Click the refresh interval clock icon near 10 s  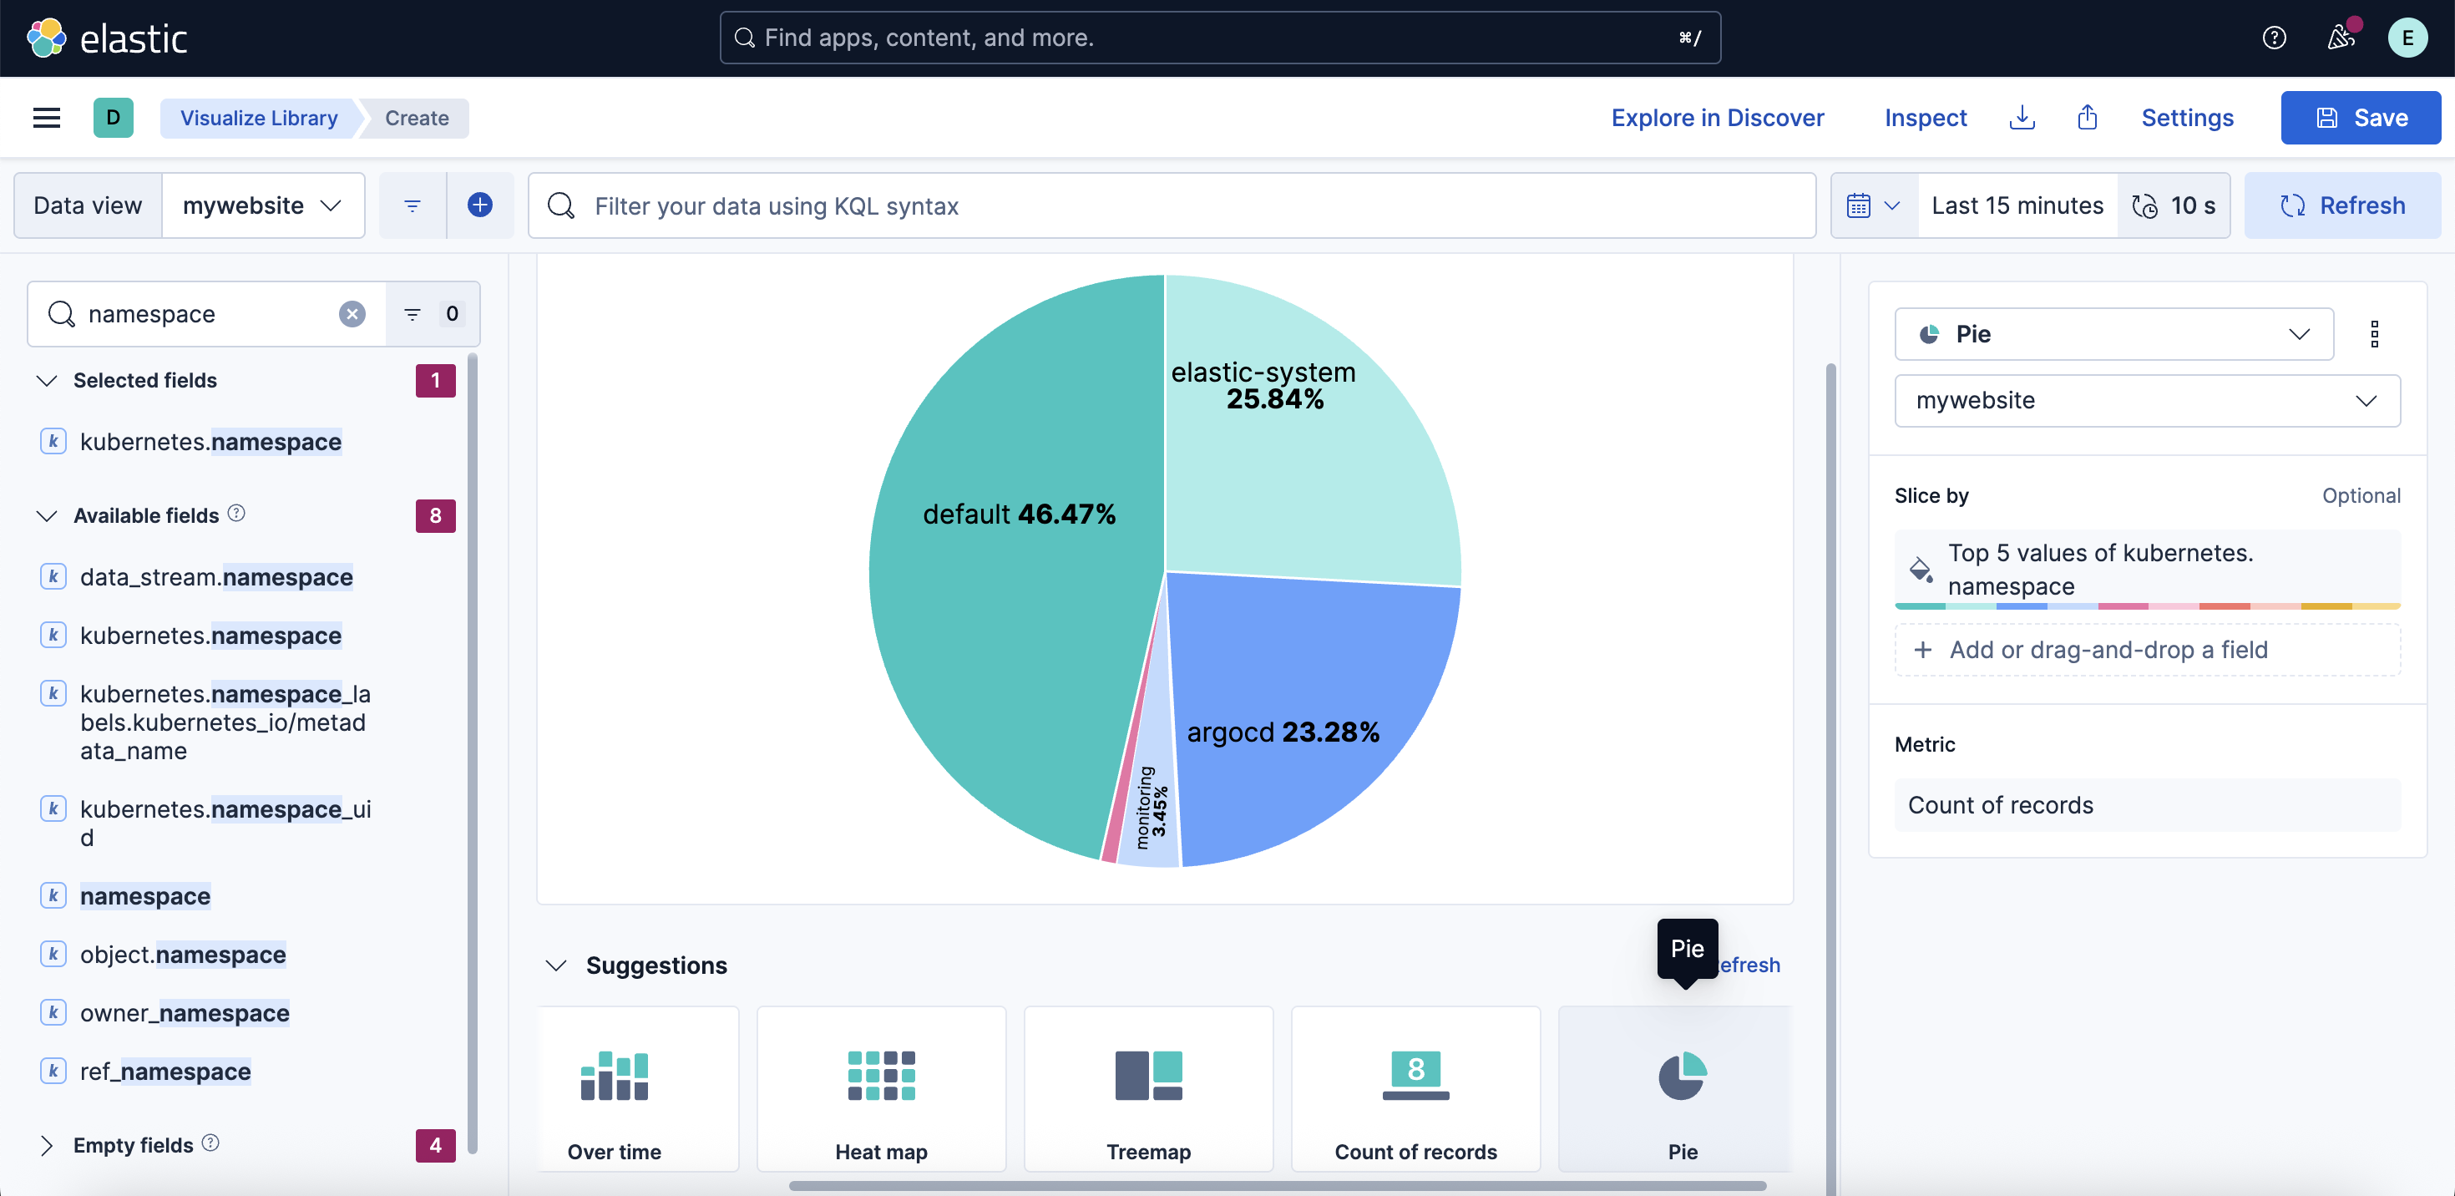coord(2144,205)
